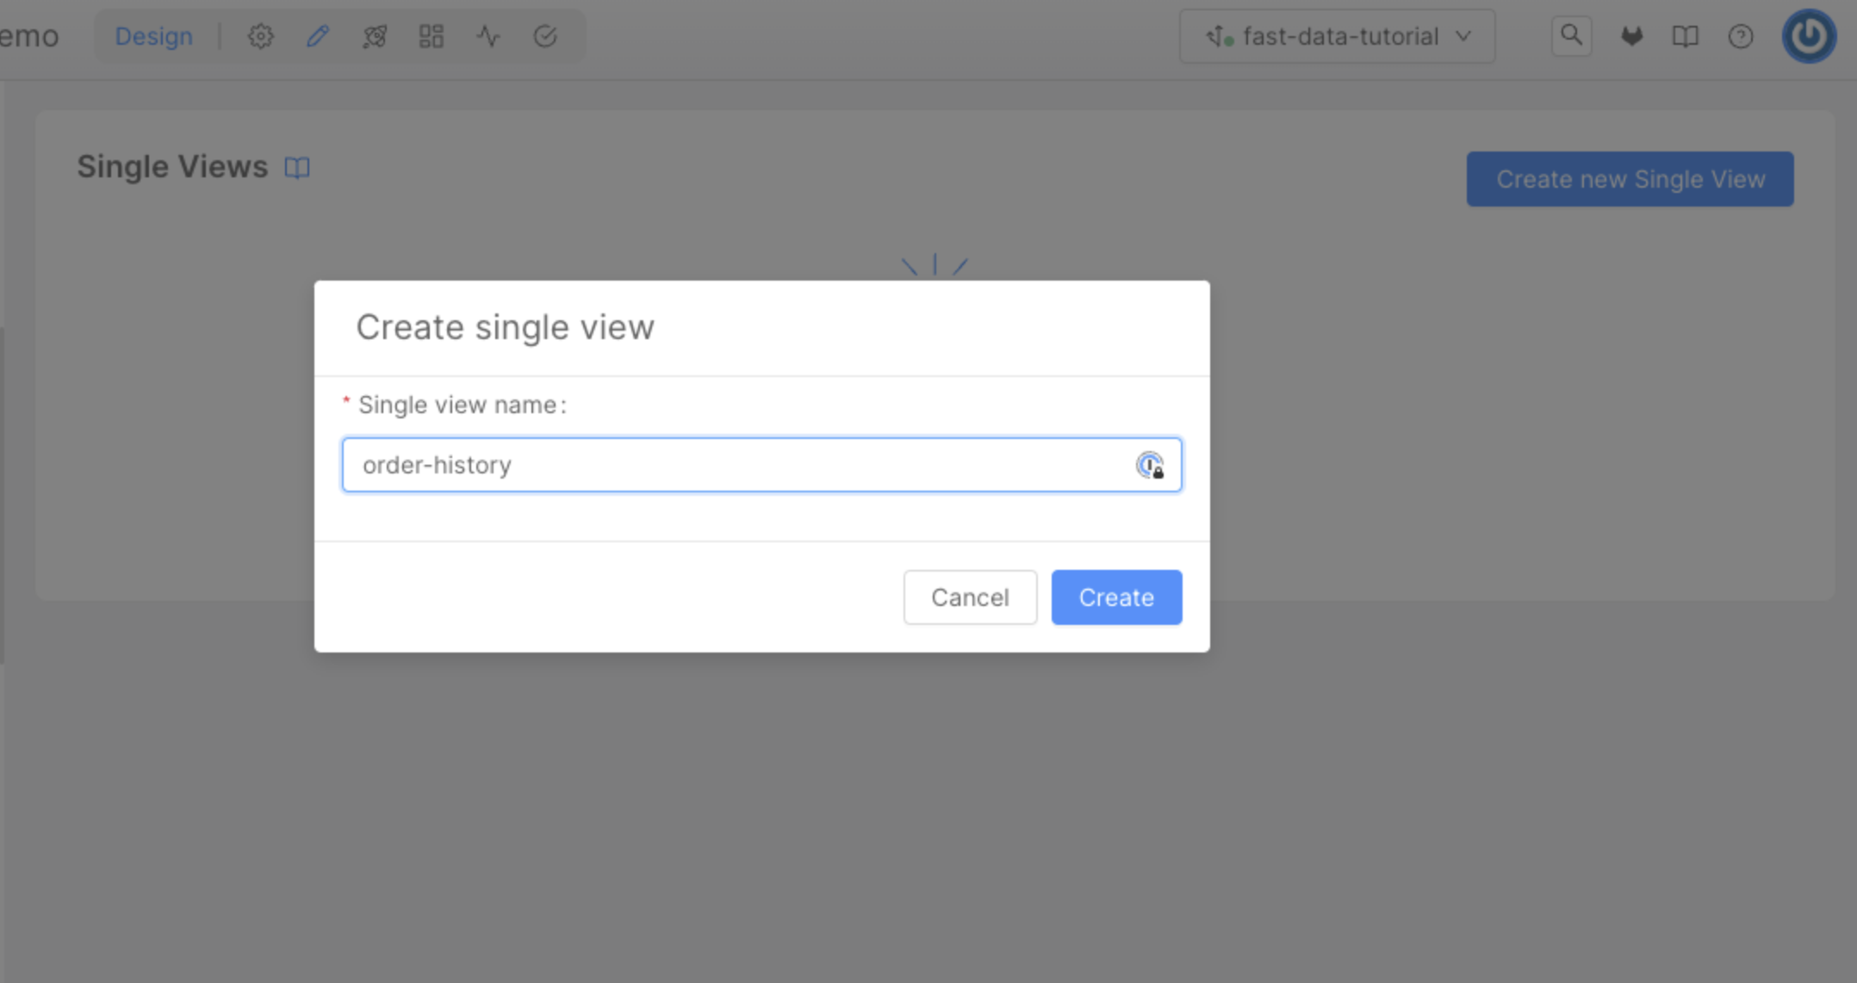Image resolution: width=1857 pixels, height=983 pixels.
Task: Click Create new Single View
Action: (x=1630, y=179)
